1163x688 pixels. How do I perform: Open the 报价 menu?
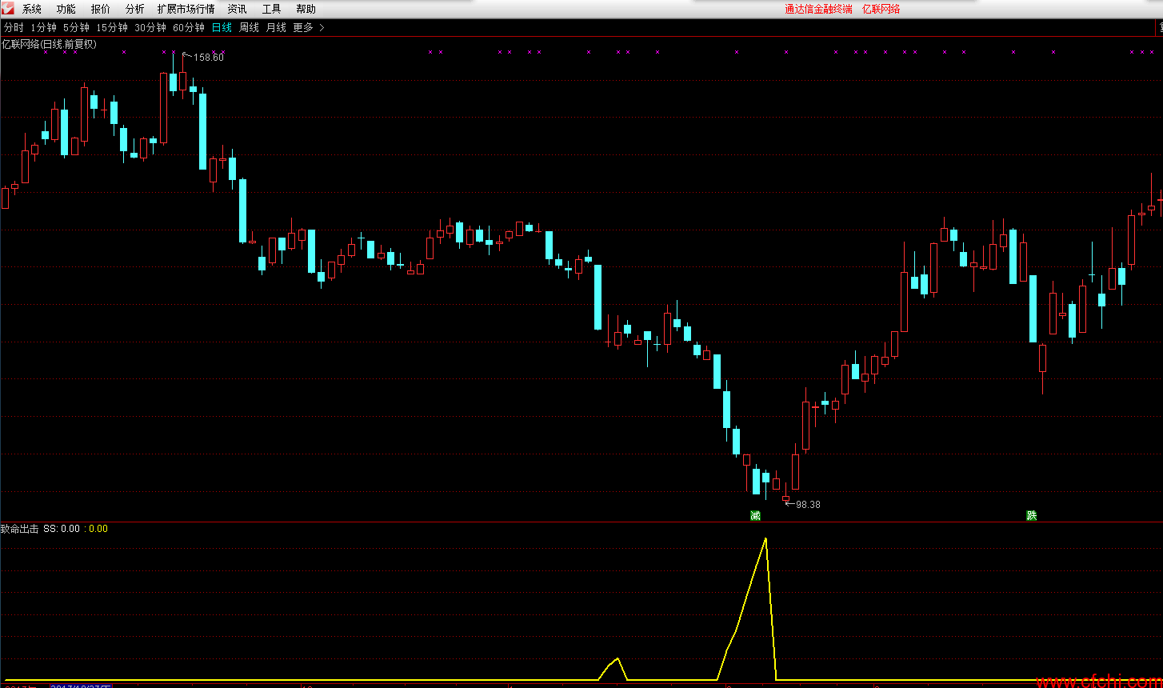click(x=101, y=9)
